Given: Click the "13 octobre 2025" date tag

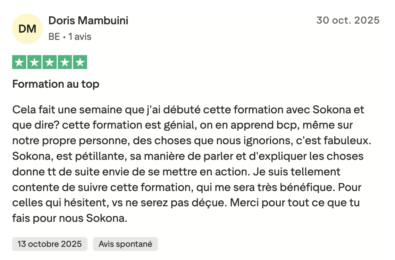Looking at the screenshot, I should [x=50, y=244].
